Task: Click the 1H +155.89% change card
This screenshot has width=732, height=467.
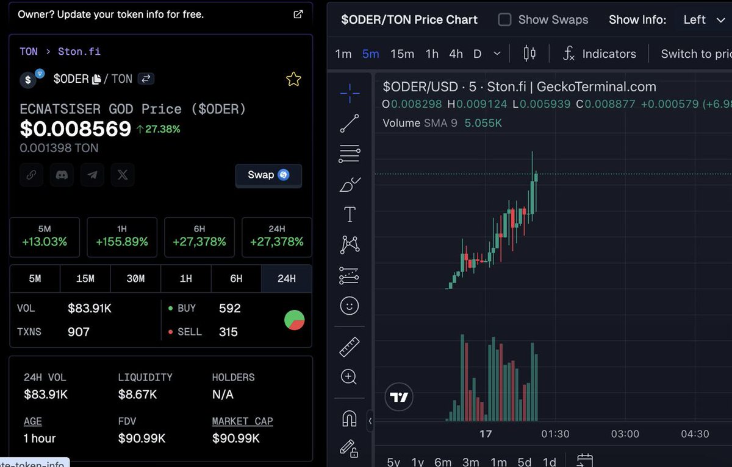Action: [122, 236]
